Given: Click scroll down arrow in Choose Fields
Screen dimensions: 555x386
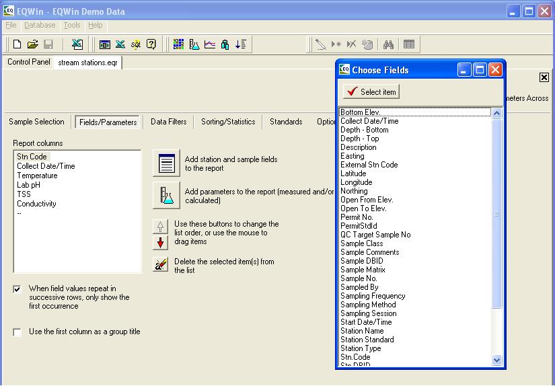Looking at the screenshot, I should click(496, 360).
